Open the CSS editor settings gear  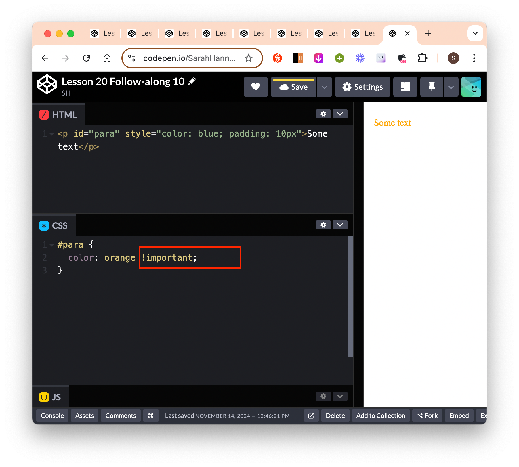point(323,225)
